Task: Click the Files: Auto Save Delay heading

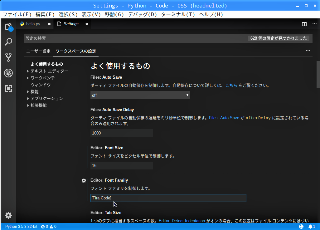Action: [112, 110]
